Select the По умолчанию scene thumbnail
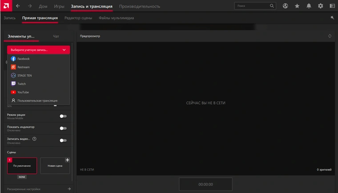338x193 pixels. [x=22, y=165]
